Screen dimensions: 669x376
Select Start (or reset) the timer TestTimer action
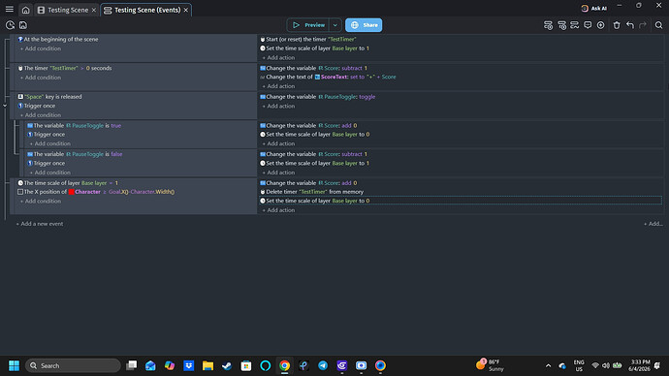(308, 39)
